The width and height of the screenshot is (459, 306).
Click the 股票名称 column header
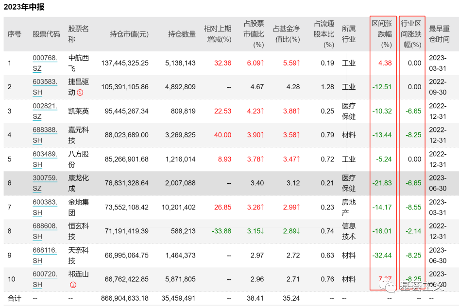click(79, 34)
